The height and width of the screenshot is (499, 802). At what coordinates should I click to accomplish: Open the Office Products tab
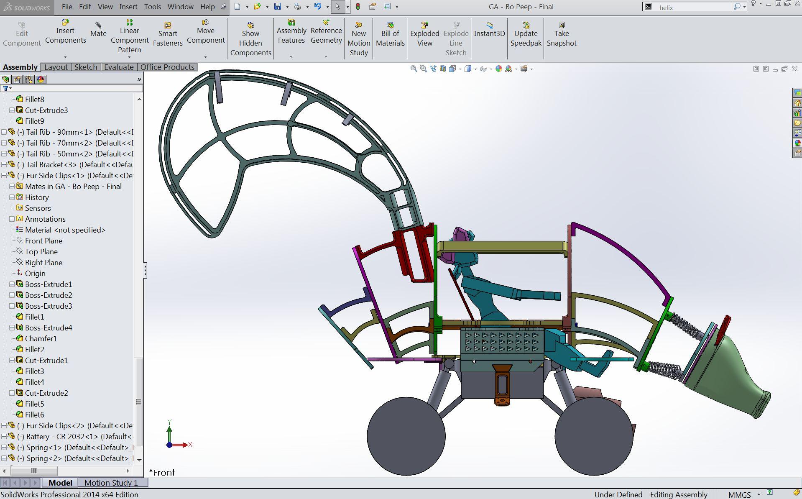pyautogui.click(x=167, y=67)
